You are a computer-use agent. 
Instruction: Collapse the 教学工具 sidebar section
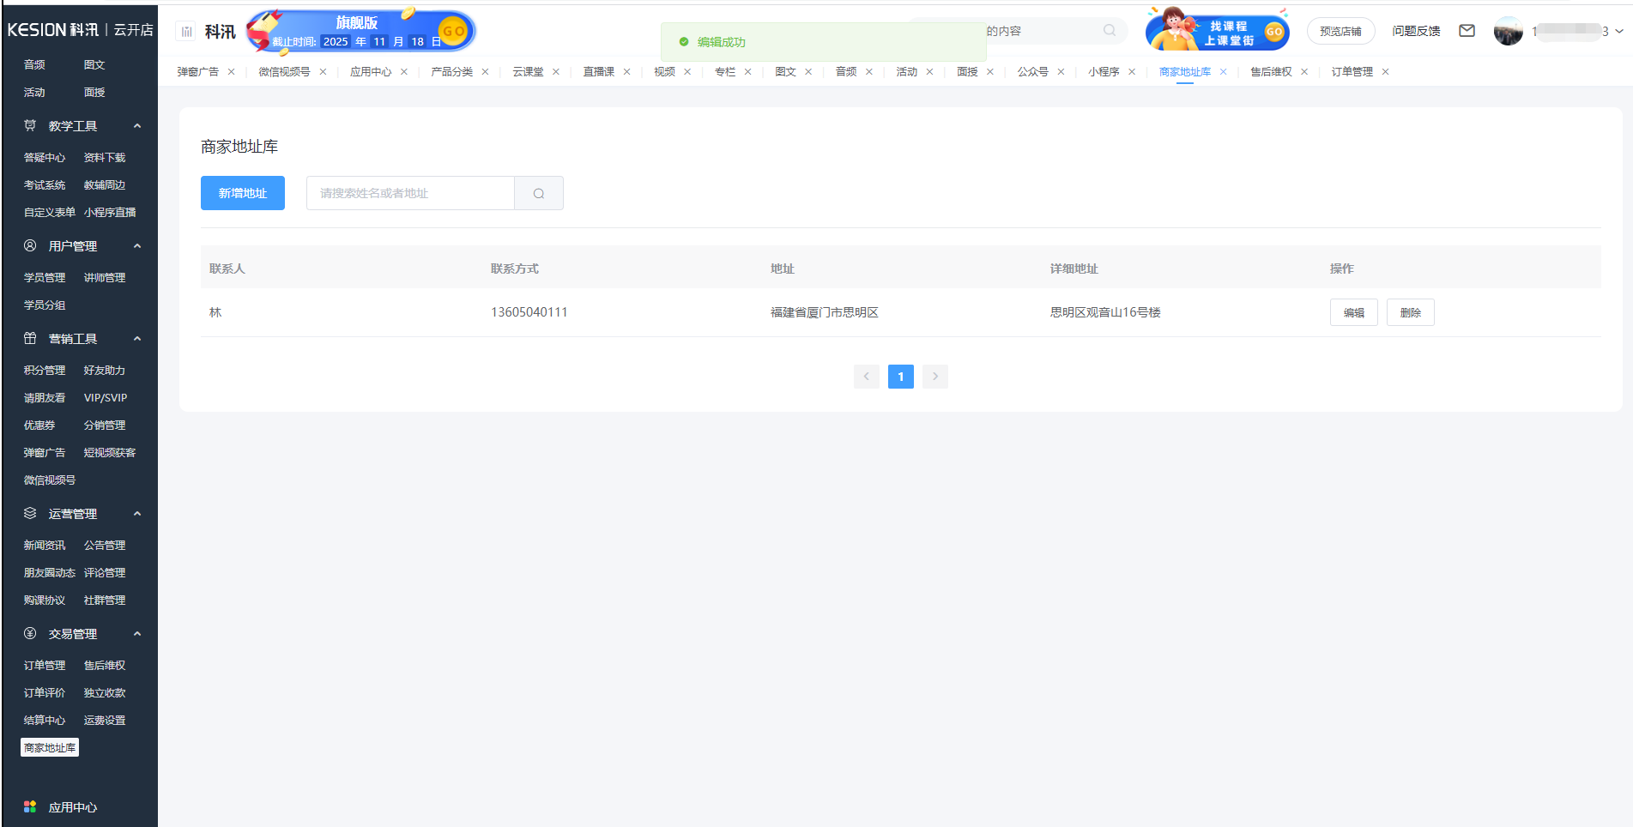(137, 125)
